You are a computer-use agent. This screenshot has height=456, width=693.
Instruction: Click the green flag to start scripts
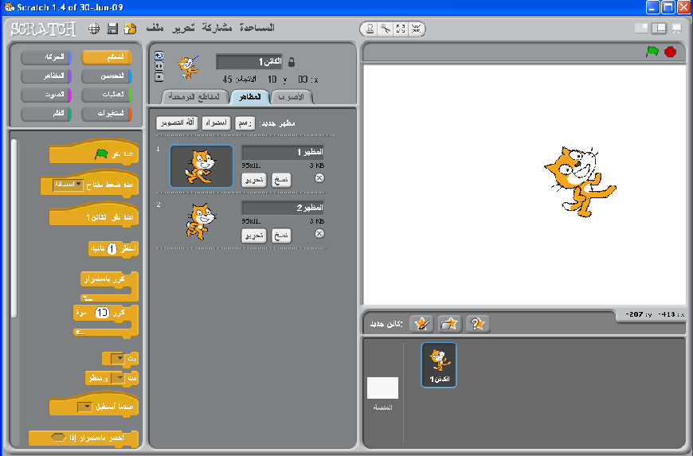click(652, 52)
